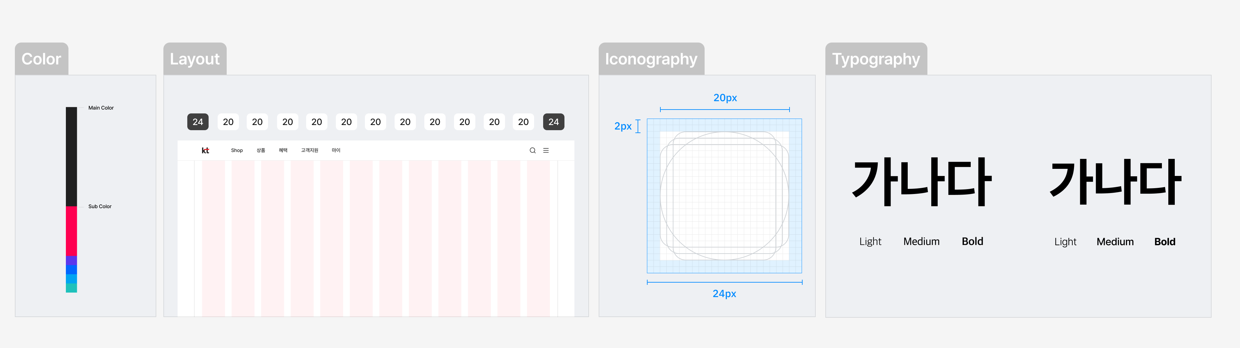The height and width of the screenshot is (348, 1240).
Task: Select the 고객지원 menu item
Action: click(310, 150)
